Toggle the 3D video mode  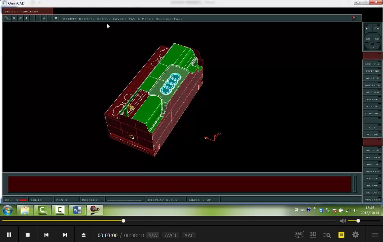[x=313, y=234]
